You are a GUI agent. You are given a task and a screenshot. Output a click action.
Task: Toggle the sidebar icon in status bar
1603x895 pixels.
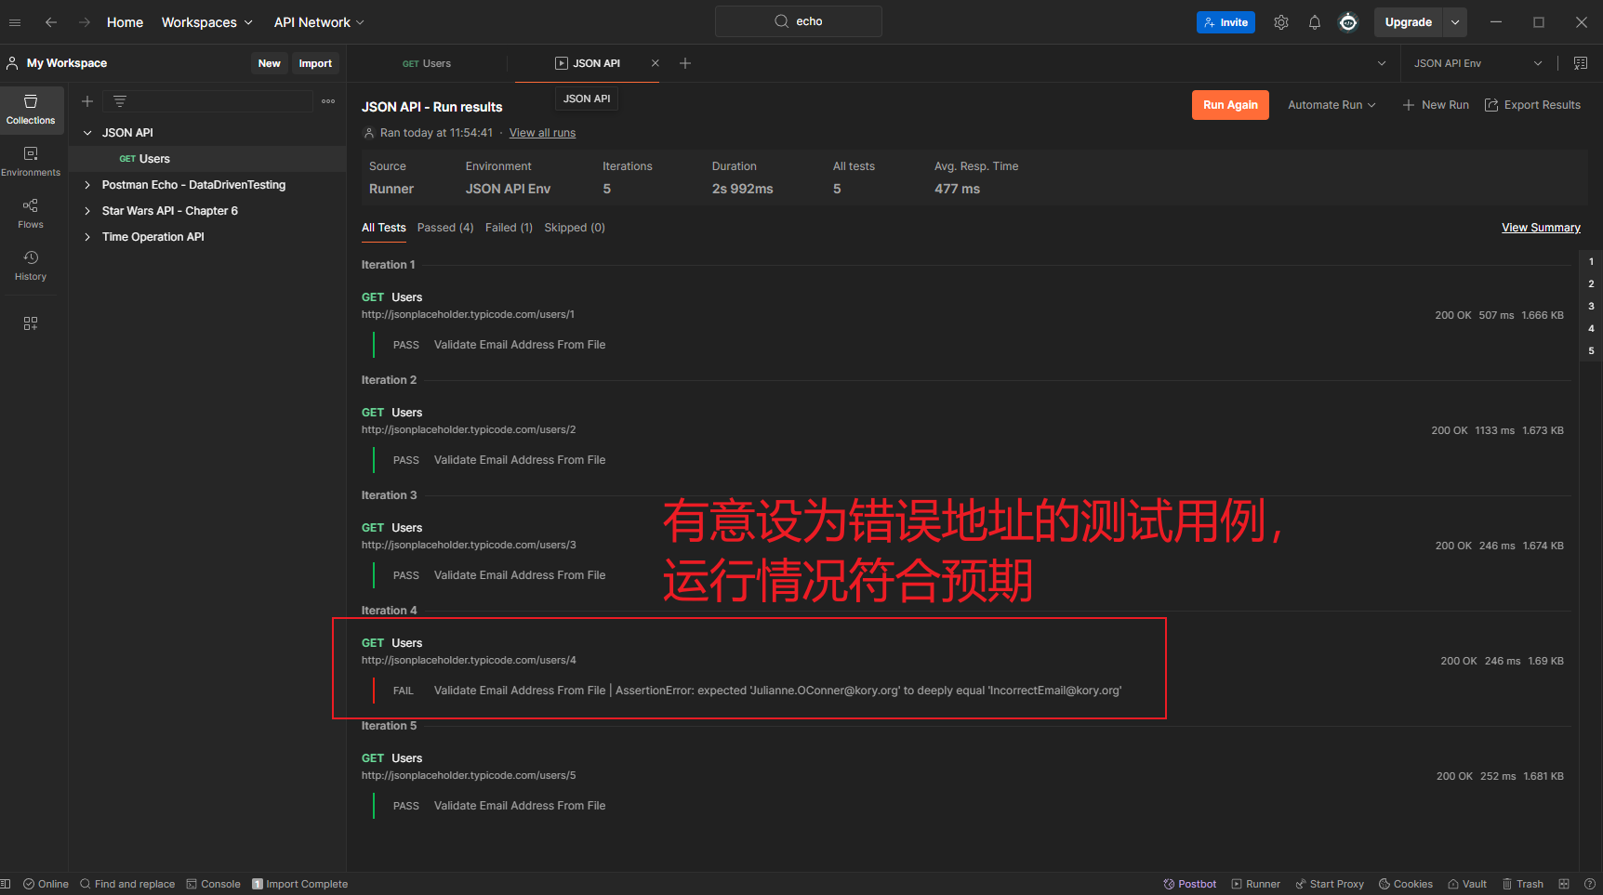click(x=5, y=884)
